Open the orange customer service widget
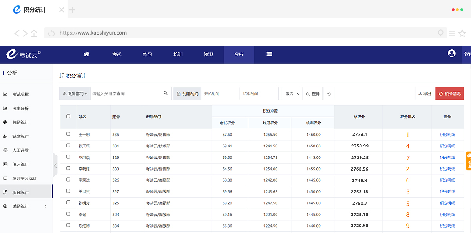This screenshot has height=233, width=471. click(x=468, y=161)
